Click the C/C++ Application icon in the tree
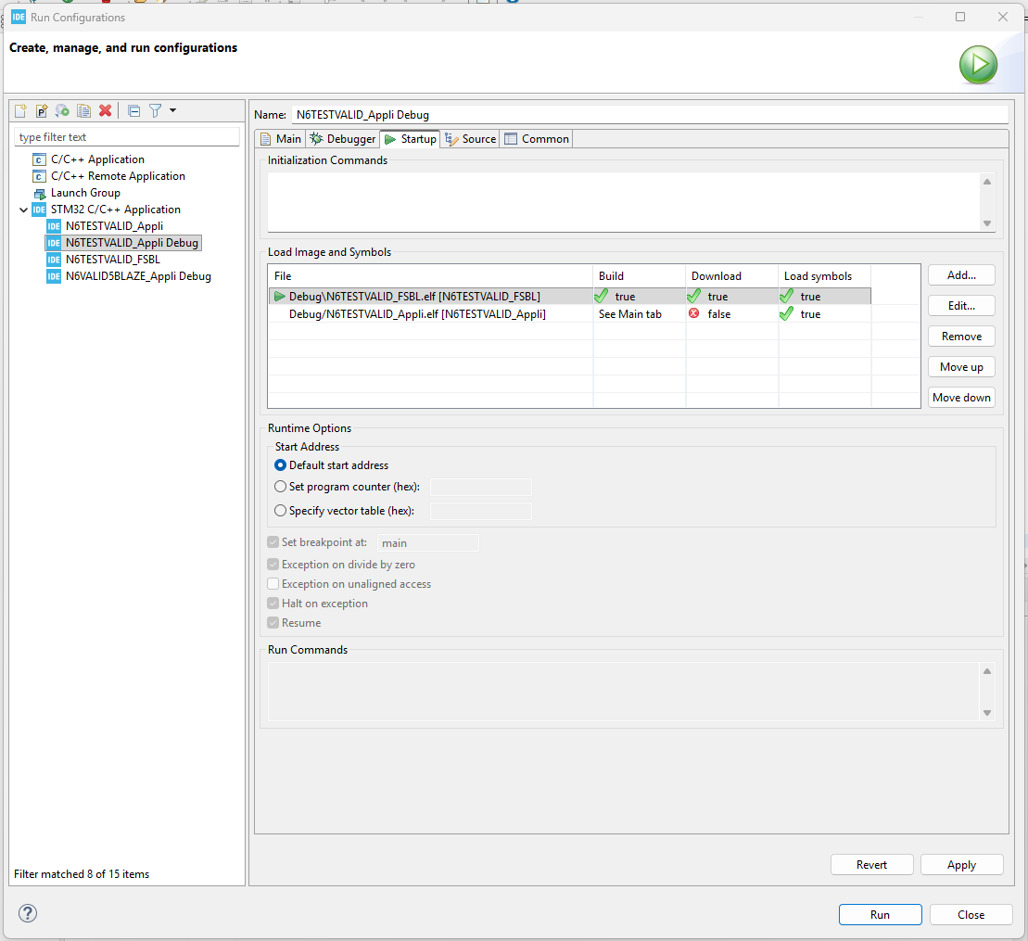 click(x=39, y=159)
